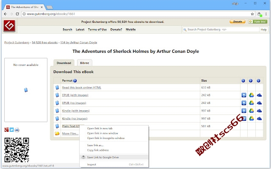The width and height of the screenshot is (271, 169).
Task: Open the Mobile navigation link
Action: click(x=131, y=30)
